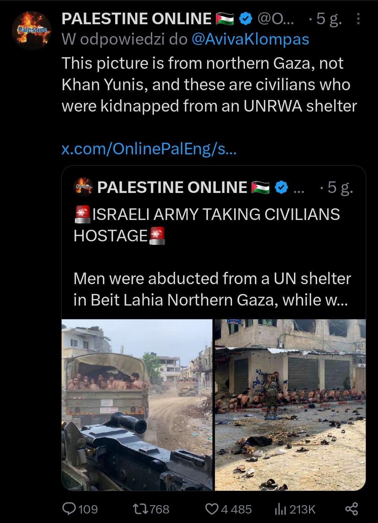Open the right photo of the street
Screen dimensions: 378x523
[x=290, y=404]
